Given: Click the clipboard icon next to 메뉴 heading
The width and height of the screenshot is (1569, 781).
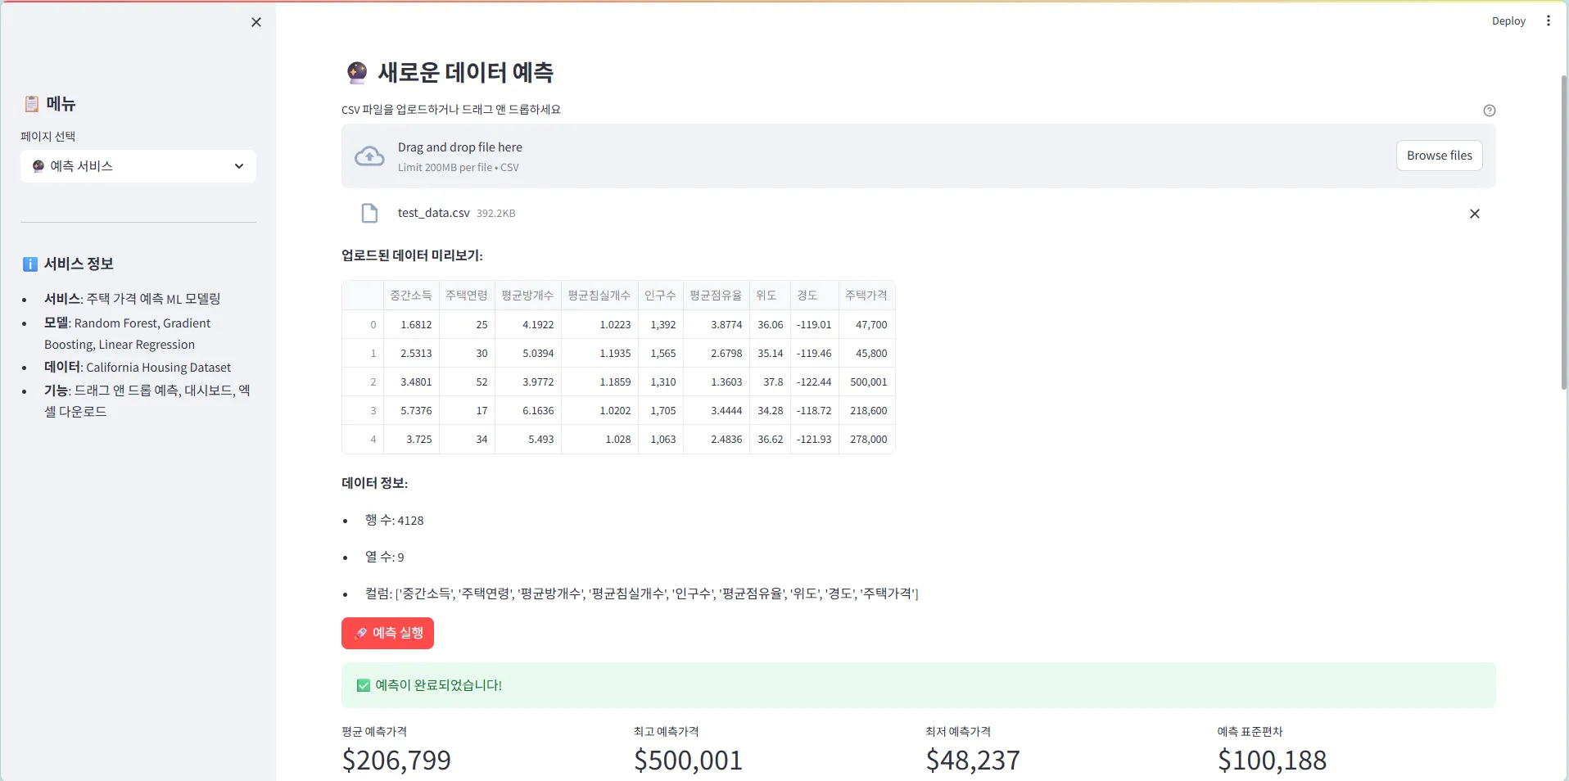Looking at the screenshot, I should click(x=31, y=103).
